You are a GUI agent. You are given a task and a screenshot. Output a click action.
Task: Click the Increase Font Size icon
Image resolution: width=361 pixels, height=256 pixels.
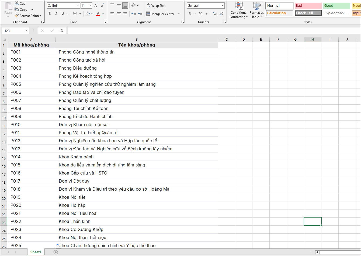(x=96, y=6)
